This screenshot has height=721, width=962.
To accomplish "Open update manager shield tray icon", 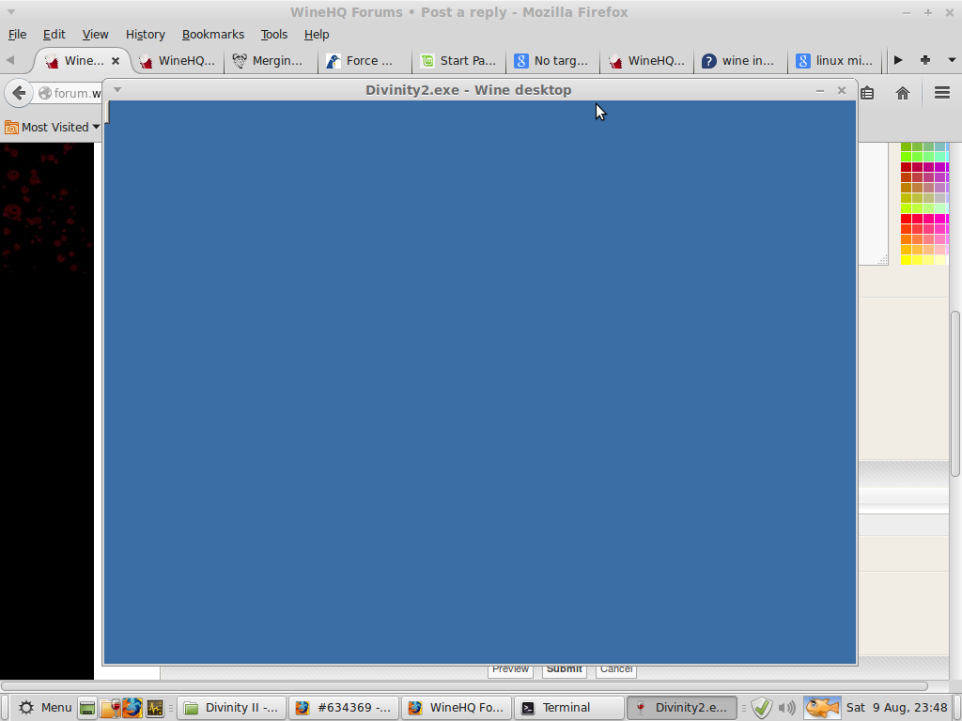I will (x=761, y=708).
